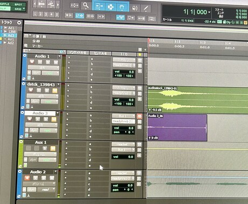Viewport: 248px width, 204px height.
Task: Toggle input monitoring on Audio 3
Action: 38,119
